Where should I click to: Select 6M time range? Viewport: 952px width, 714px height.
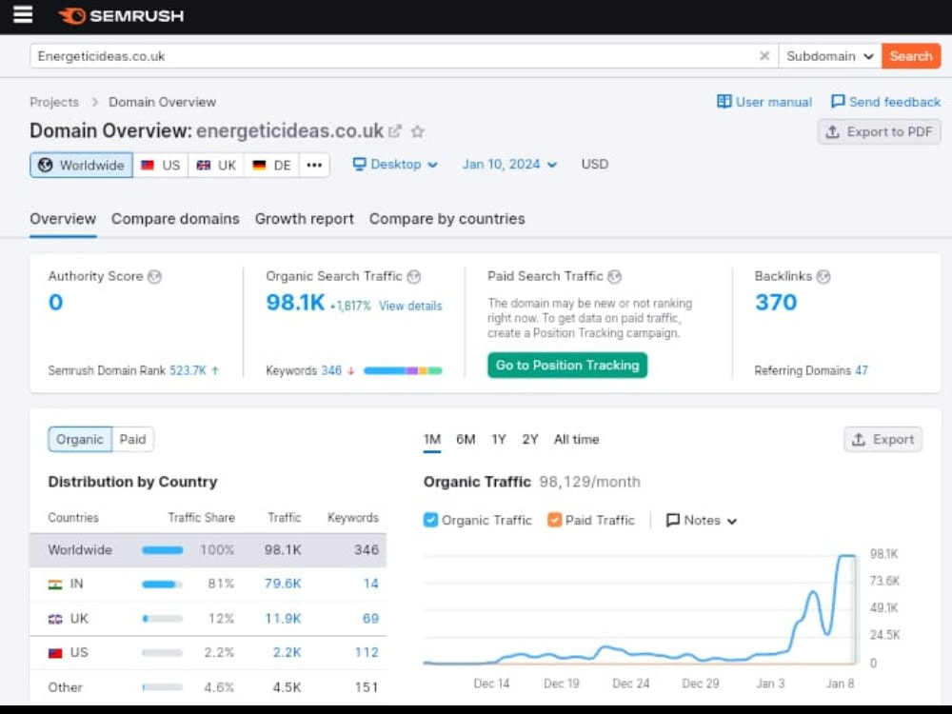[466, 439]
